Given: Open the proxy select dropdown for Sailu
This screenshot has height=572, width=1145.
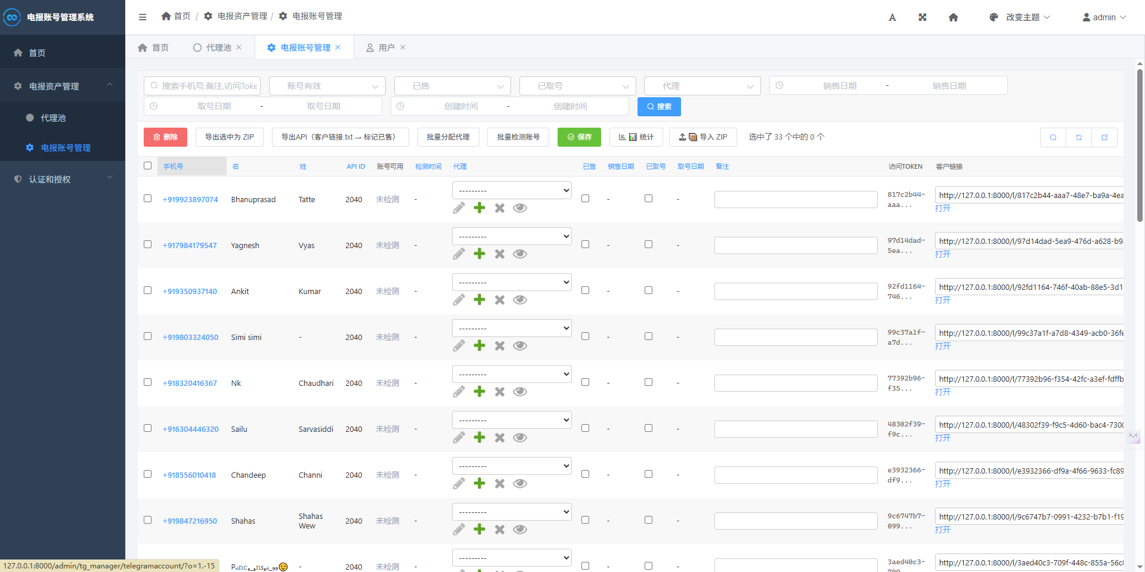Looking at the screenshot, I should [x=512, y=421].
